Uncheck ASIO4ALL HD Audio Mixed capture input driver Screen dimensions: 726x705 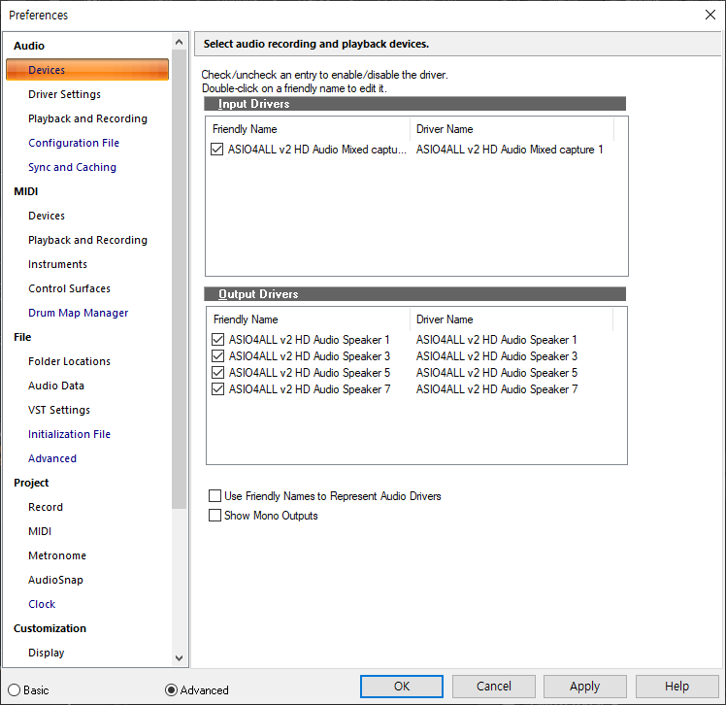pyautogui.click(x=216, y=150)
